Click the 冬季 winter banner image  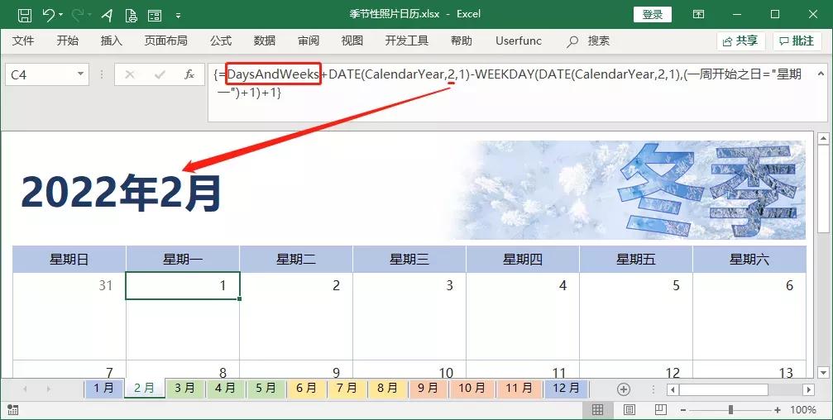(627, 189)
